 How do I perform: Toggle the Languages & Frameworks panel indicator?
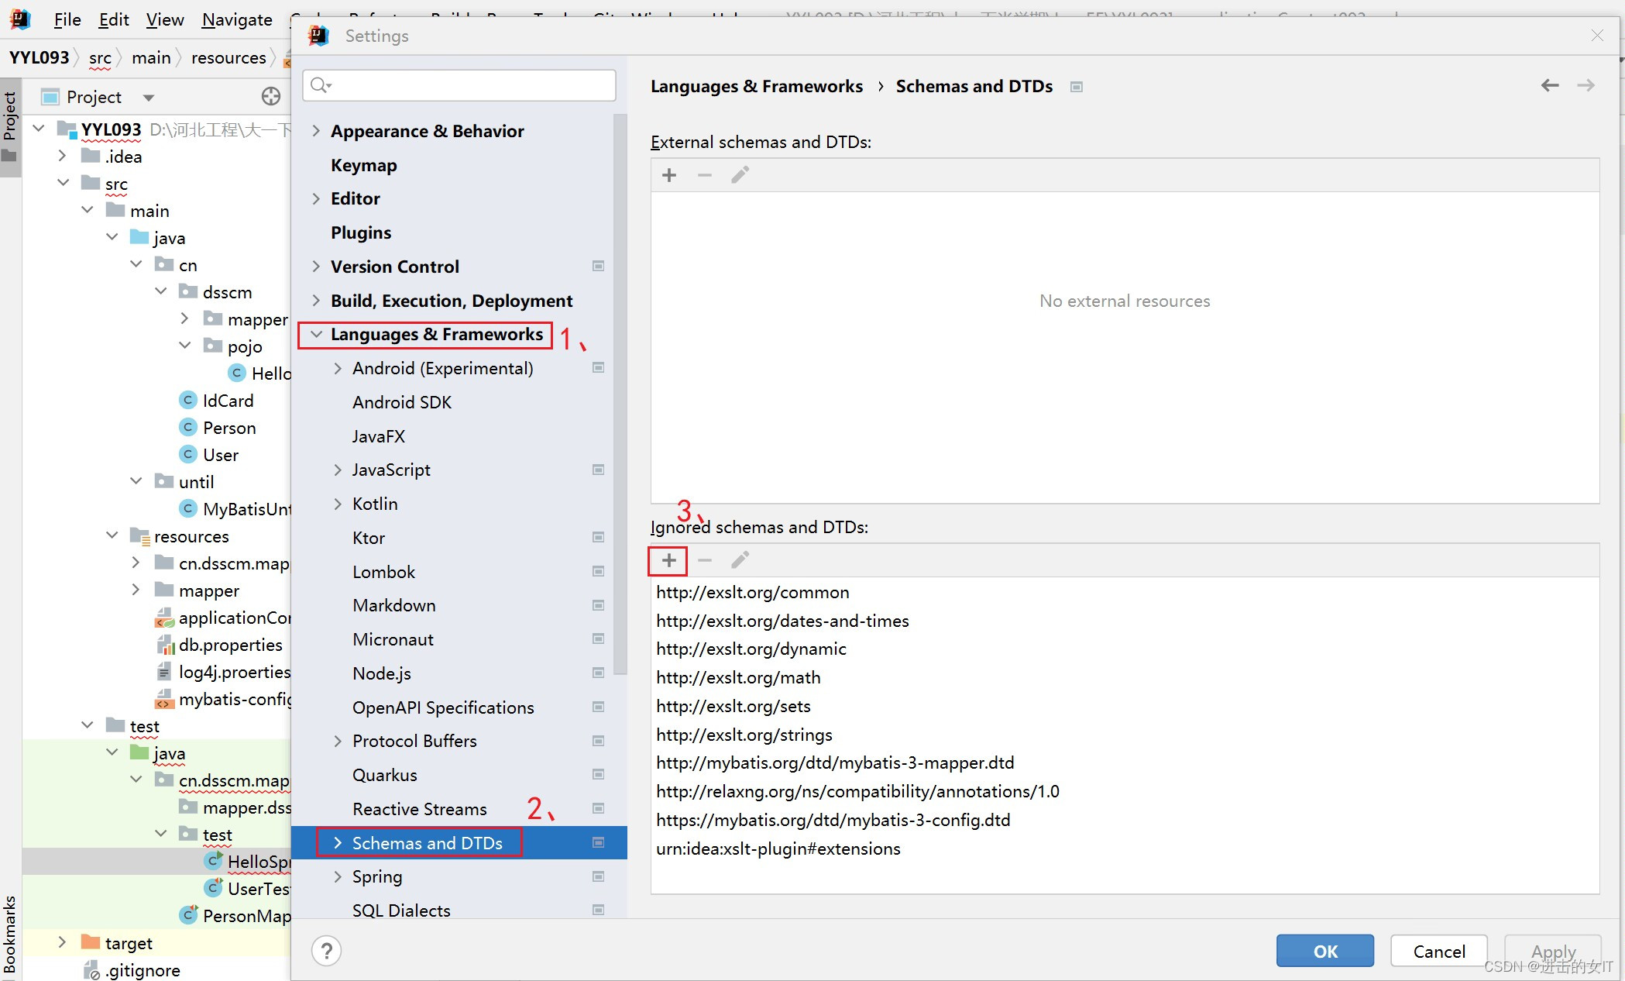coord(317,334)
